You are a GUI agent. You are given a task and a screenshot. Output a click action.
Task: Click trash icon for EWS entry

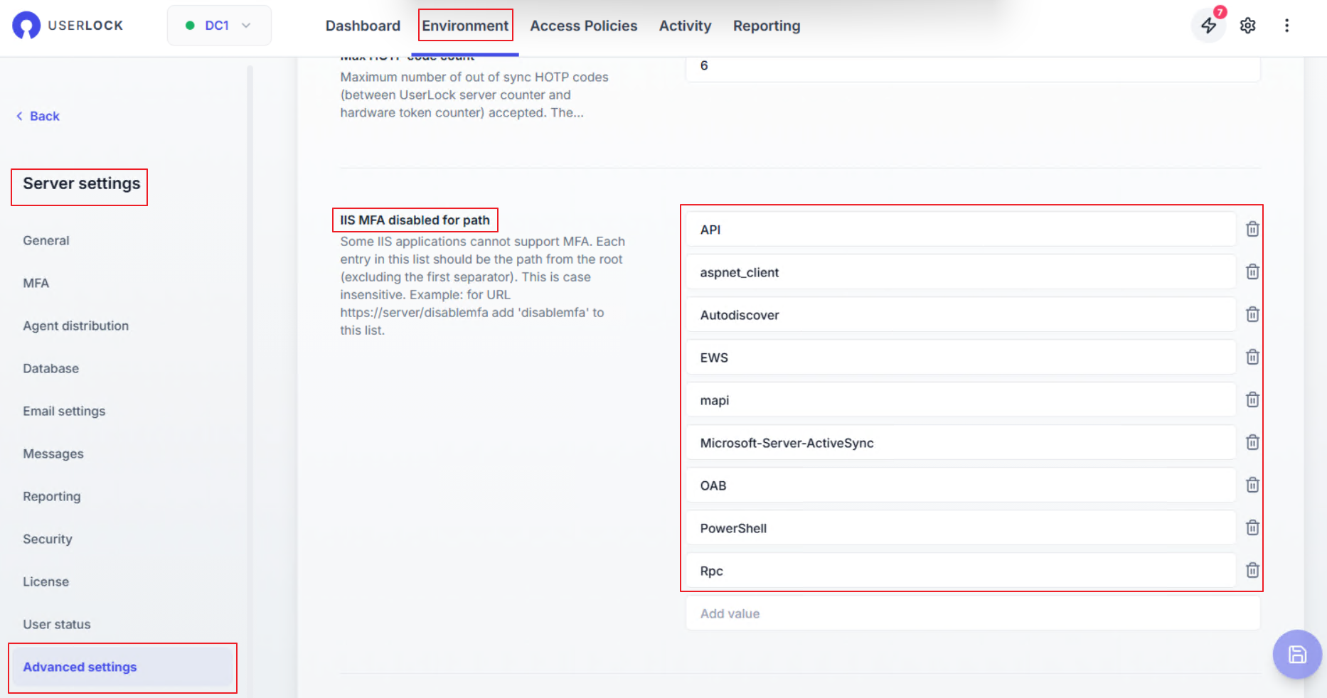(x=1252, y=358)
